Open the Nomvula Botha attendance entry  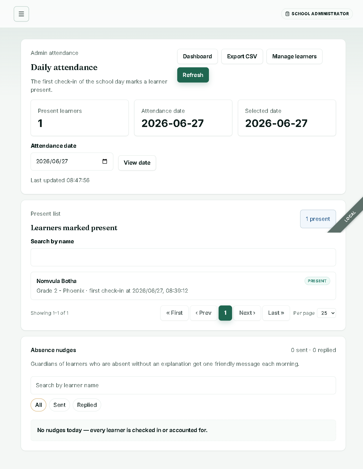pyautogui.click(x=183, y=286)
